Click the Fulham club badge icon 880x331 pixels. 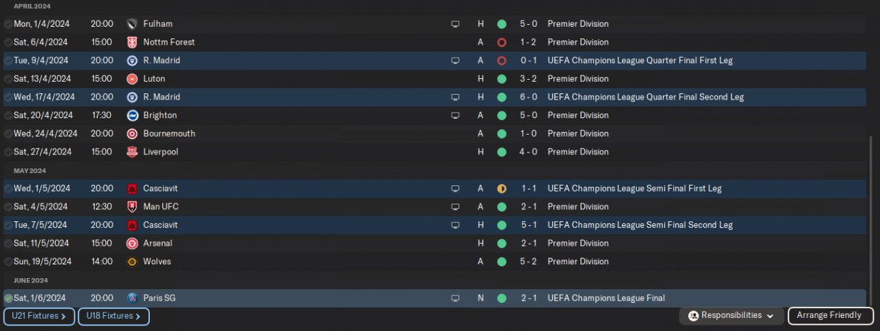click(x=132, y=24)
